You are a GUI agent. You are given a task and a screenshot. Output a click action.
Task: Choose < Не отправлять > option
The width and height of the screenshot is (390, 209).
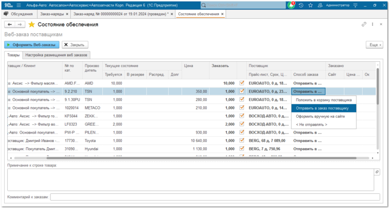pos(323,124)
